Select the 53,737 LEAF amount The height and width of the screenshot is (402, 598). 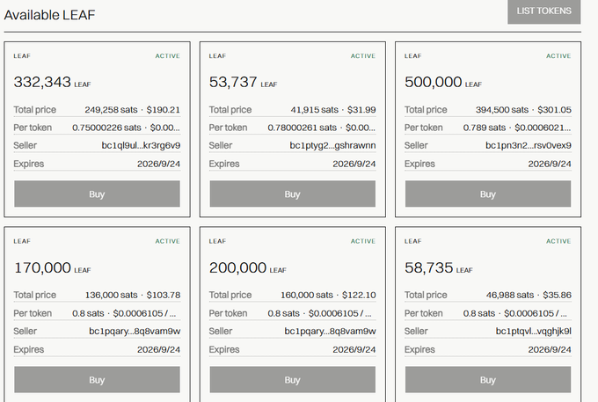(x=243, y=82)
